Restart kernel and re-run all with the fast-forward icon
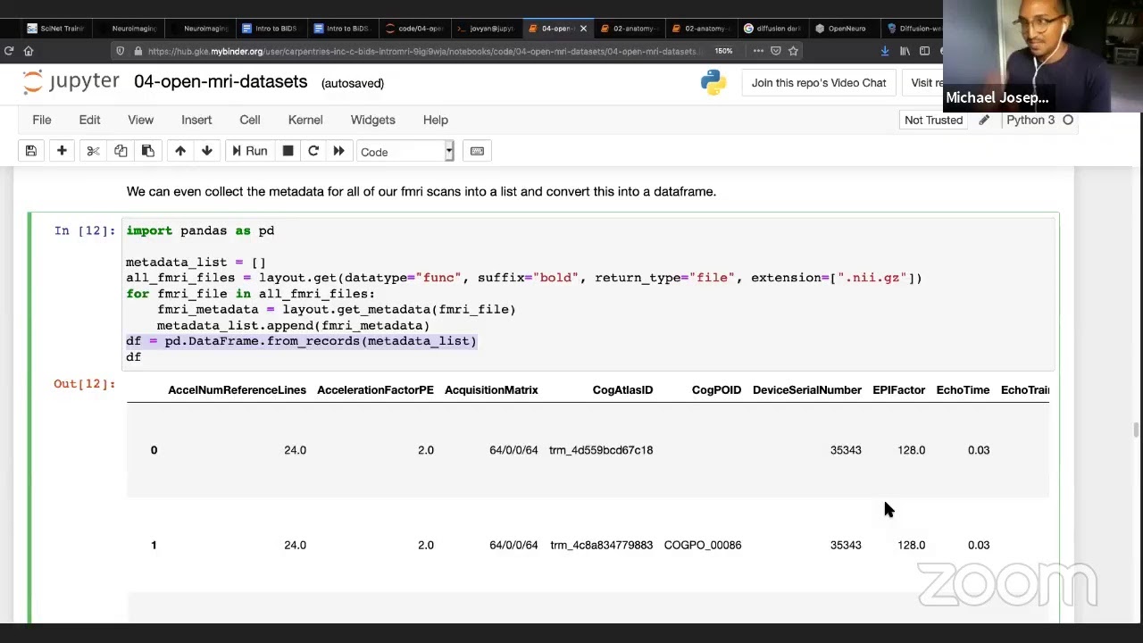This screenshot has width=1143, height=643. (338, 151)
